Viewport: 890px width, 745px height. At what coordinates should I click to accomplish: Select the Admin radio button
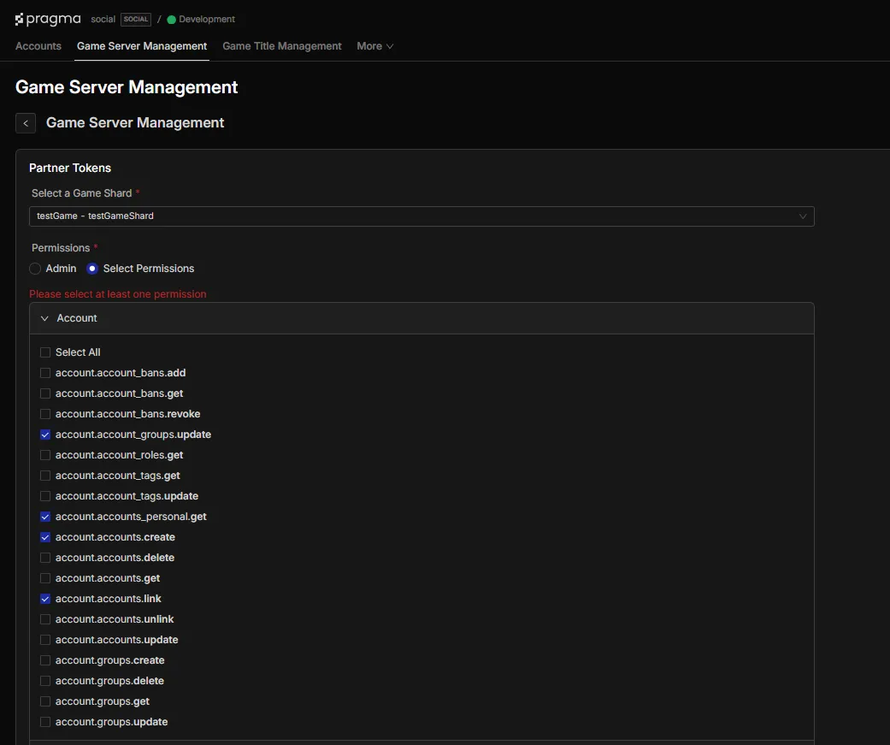click(33, 268)
